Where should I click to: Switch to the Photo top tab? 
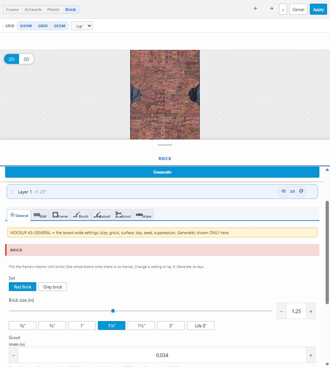click(x=53, y=10)
